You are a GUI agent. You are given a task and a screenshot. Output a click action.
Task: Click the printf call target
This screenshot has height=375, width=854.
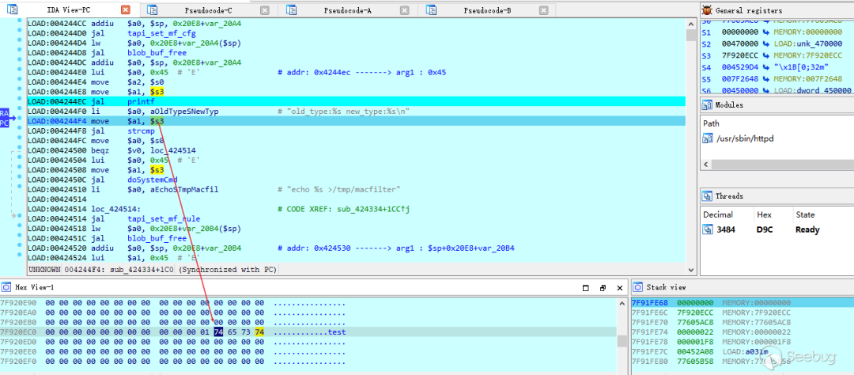(141, 101)
